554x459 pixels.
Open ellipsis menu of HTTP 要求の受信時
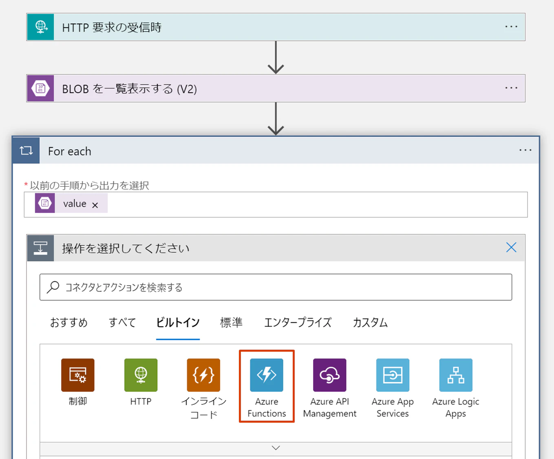click(x=511, y=27)
